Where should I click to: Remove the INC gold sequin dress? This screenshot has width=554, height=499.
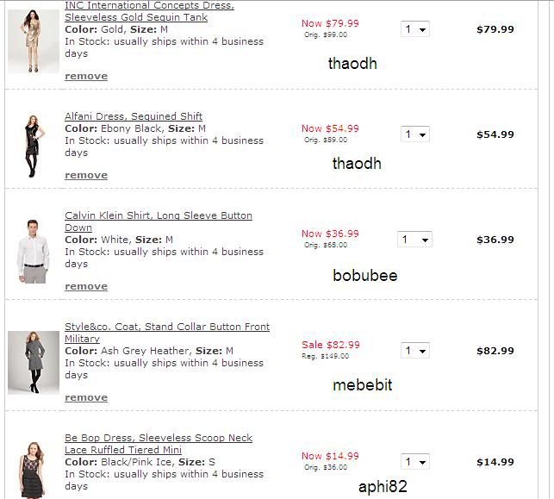click(86, 76)
